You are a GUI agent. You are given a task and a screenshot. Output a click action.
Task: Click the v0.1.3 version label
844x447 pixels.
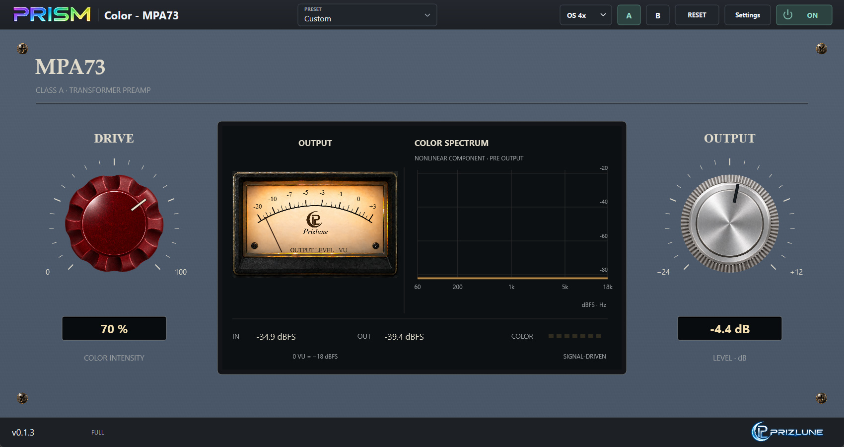[23, 433]
